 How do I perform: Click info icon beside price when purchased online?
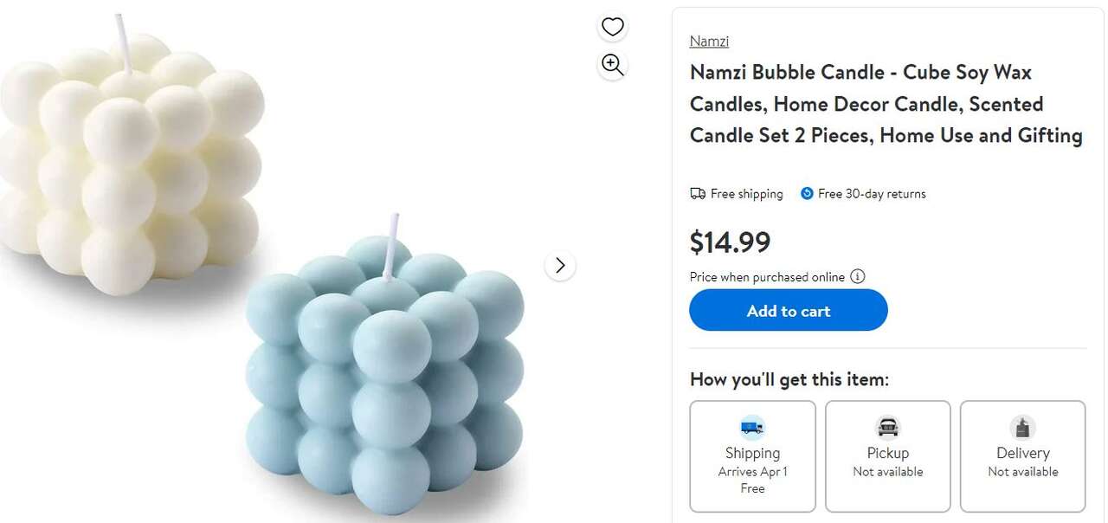pos(858,277)
